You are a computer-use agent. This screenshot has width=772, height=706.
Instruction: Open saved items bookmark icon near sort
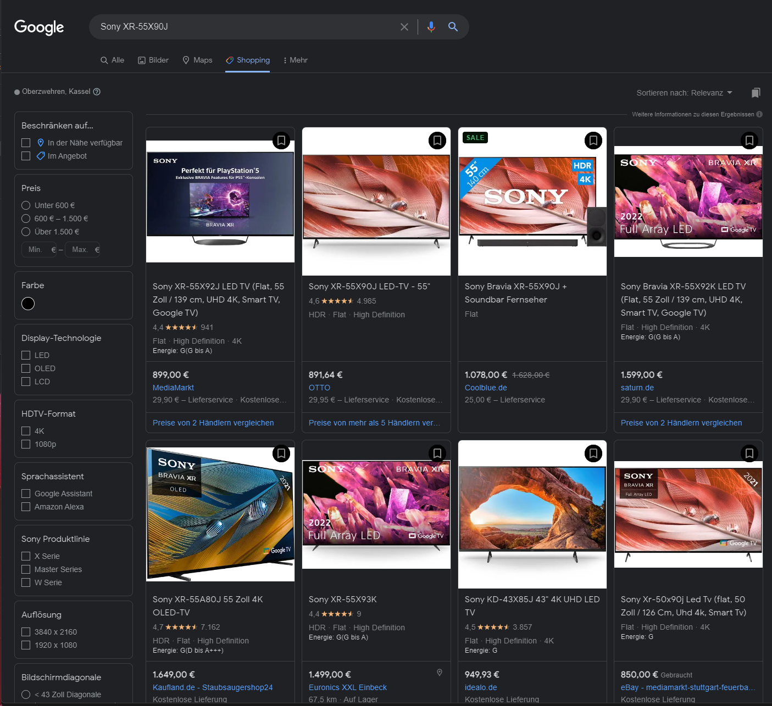pyautogui.click(x=756, y=93)
